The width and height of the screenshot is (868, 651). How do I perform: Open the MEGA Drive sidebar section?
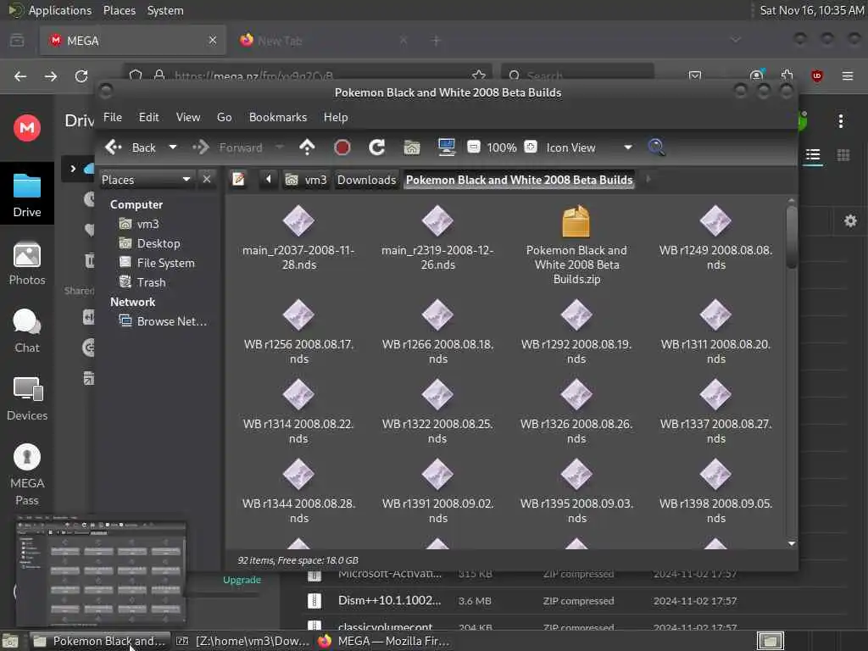tap(26, 194)
